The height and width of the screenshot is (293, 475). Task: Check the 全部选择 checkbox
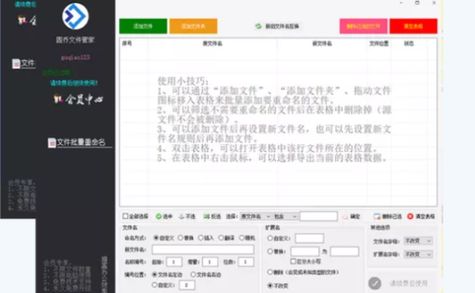tap(125, 216)
